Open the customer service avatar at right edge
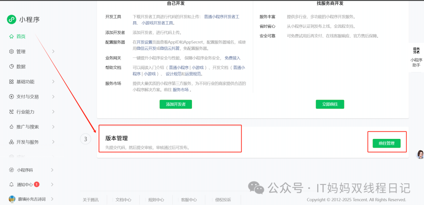The image size is (424, 205). pos(420,154)
